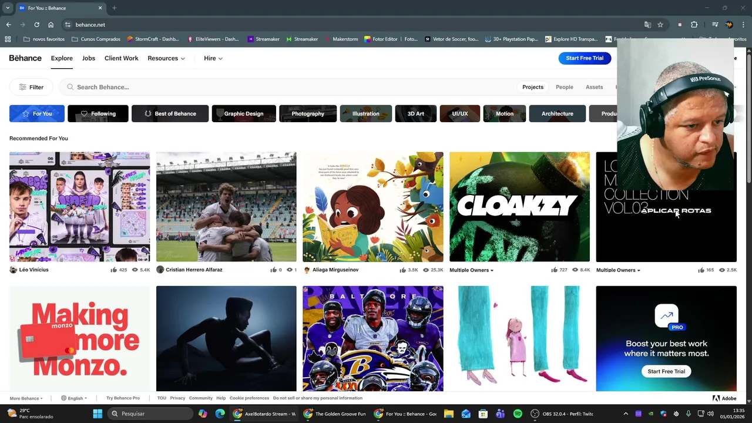
Task: Open Microsoft Store from the taskbar
Action: coord(483,414)
